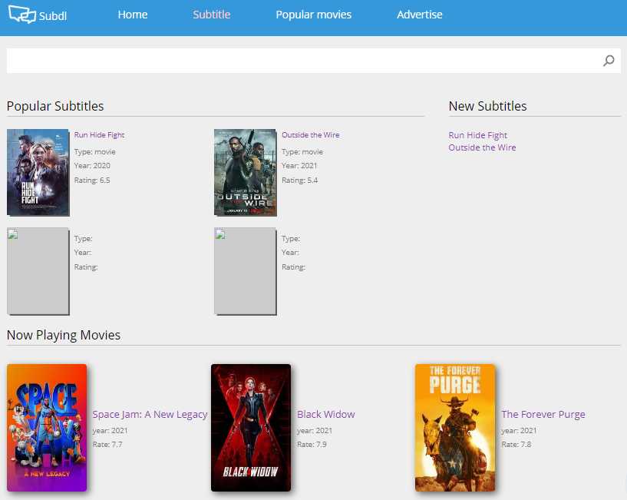Image resolution: width=627 pixels, height=500 pixels.
Task: Click 'Rate: 7.7' under Space Jam
Action: coord(107,445)
